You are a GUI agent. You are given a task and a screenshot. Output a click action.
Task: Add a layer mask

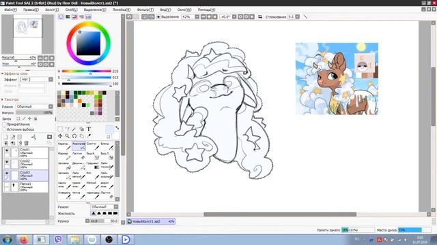click(x=49, y=137)
